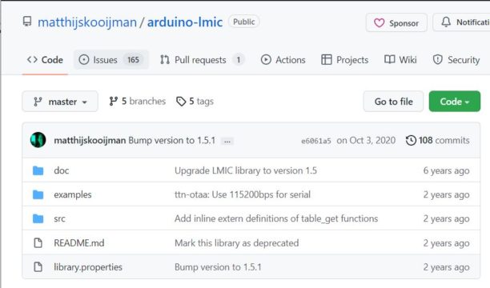Open the library.properties file
Viewport: 490px width, 288px height.
(x=88, y=267)
